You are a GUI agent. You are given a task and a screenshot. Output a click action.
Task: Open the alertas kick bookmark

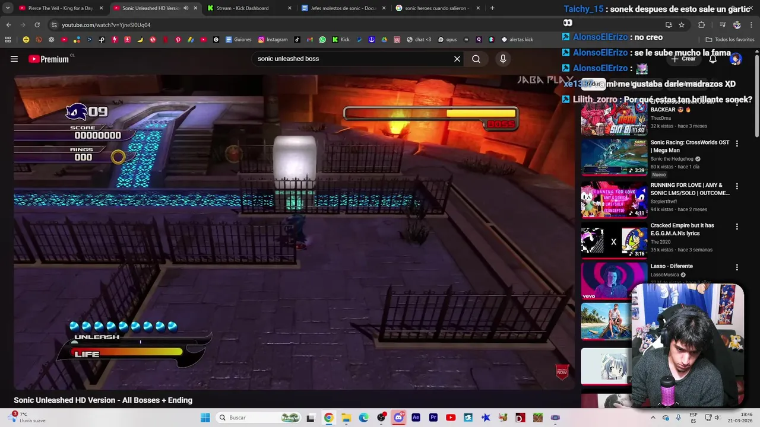tap(517, 40)
